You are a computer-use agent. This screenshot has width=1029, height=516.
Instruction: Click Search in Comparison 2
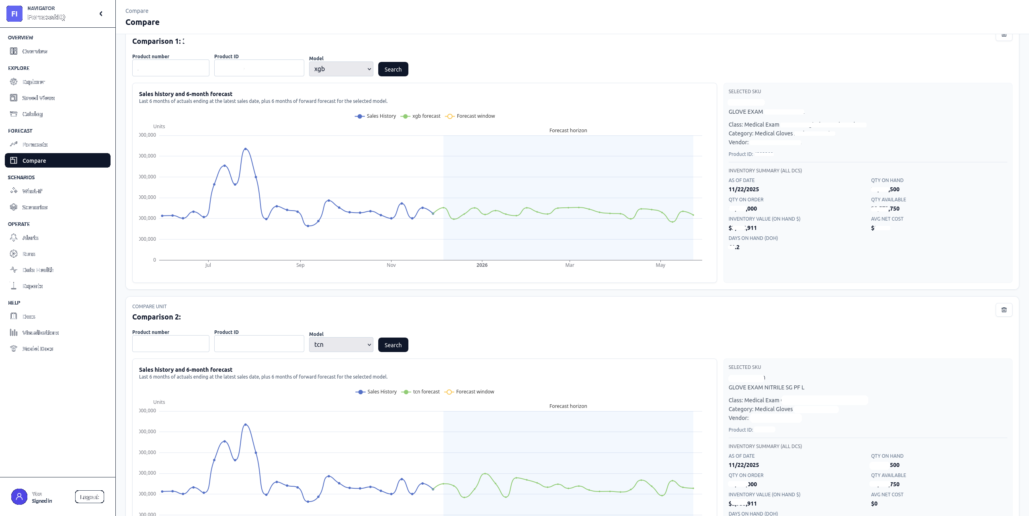393,345
